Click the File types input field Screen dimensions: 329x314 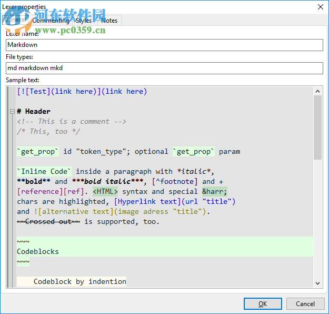coord(164,68)
